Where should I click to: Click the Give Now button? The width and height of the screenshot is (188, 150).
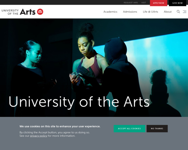[177, 3]
